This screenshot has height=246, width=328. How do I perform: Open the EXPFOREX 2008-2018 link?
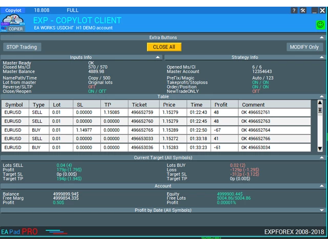pos(294,232)
